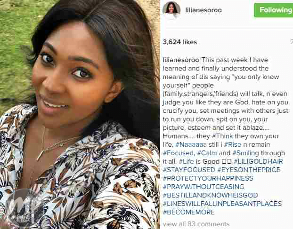The width and height of the screenshot is (293, 229).
Task: Click the lilianesoroo profile avatar
Action: pos(171,9)
